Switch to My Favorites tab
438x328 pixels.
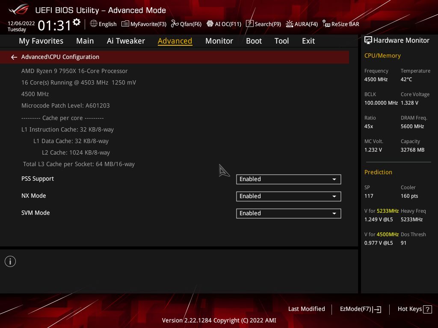(x=41, y=41)
